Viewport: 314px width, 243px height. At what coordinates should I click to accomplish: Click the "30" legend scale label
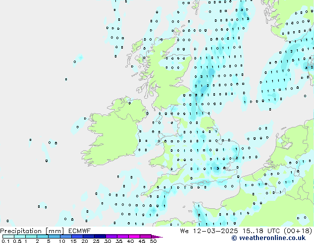click(x=107, y=241)
